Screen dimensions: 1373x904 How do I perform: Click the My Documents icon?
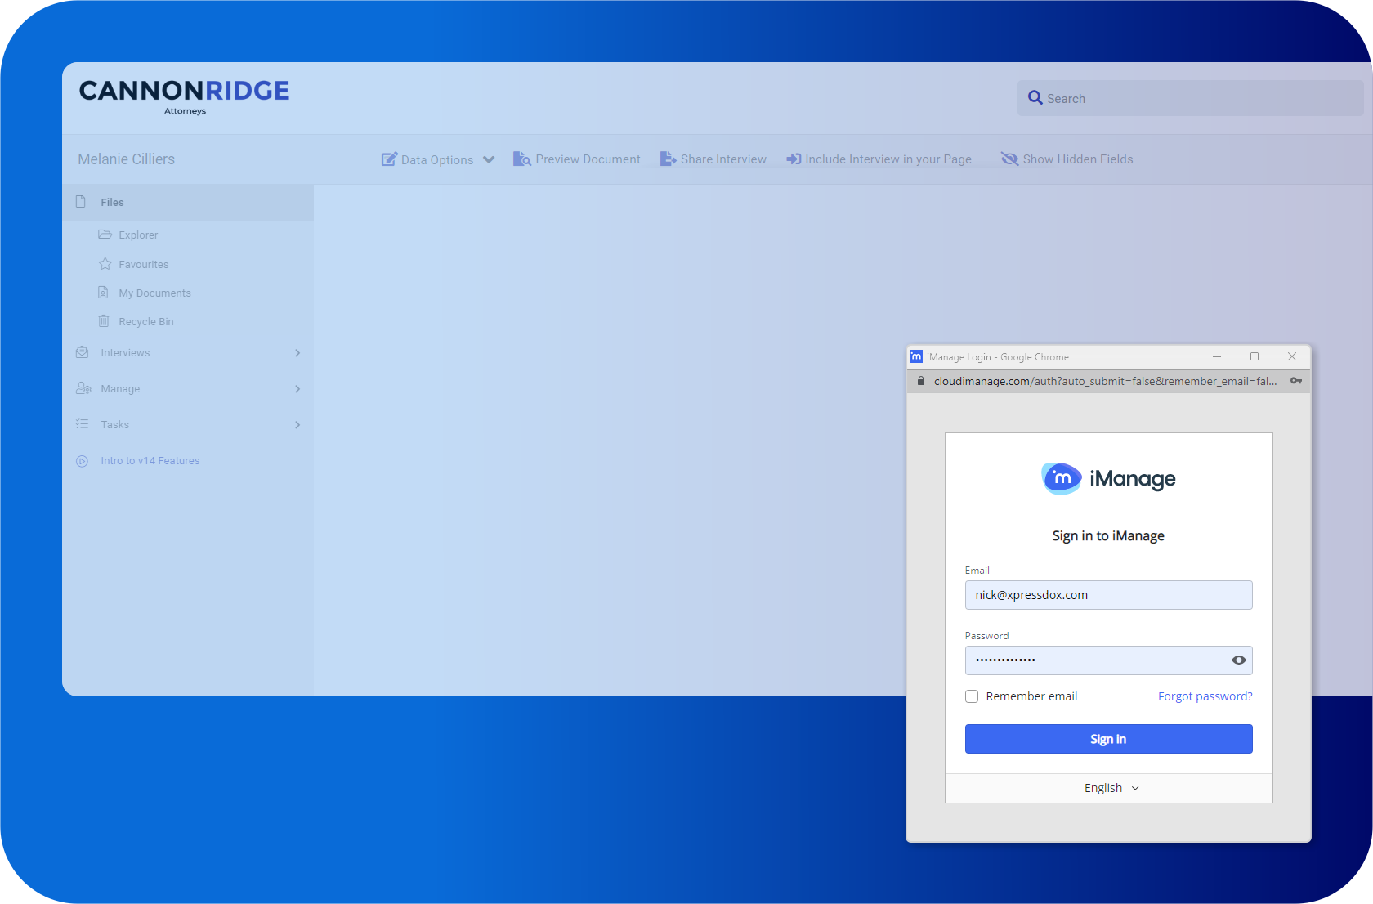coord(104,293)
